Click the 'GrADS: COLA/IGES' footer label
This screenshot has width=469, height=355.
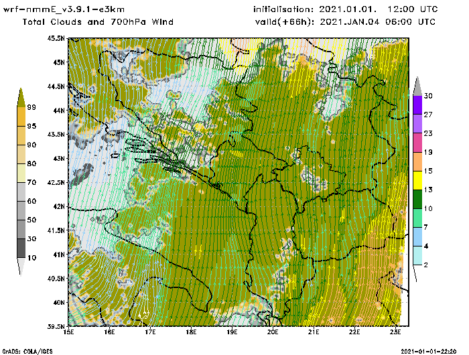pos(27,352)
